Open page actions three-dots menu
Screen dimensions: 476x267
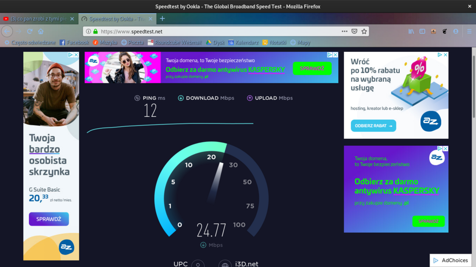[344, 31]
